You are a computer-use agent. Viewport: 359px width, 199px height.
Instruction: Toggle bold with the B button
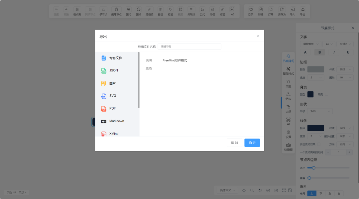pos(319,52)
